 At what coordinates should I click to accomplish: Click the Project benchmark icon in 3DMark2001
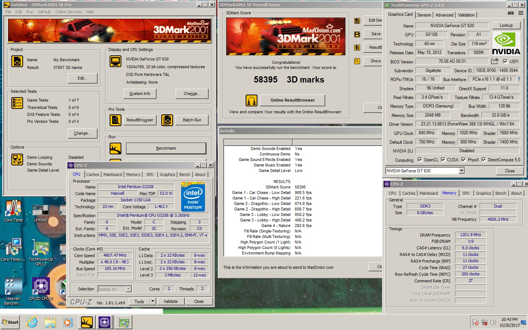tap(17, 61)
